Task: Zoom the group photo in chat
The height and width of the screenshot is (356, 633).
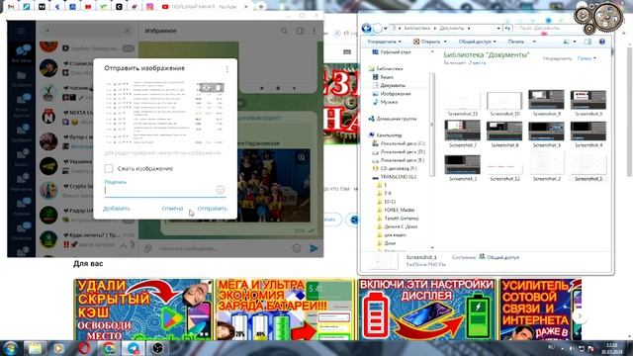Action: point(302,157)
